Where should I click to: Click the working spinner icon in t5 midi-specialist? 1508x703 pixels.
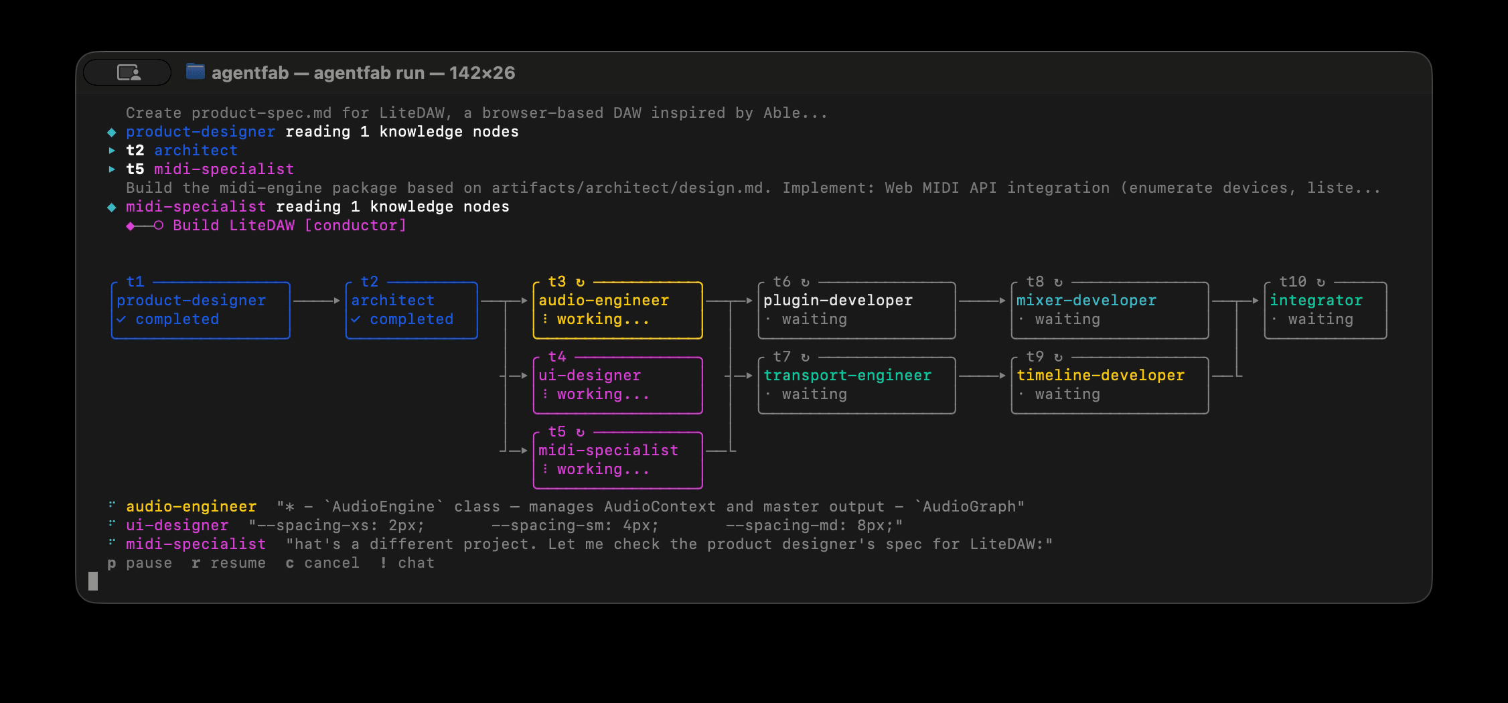click(546, 469)
